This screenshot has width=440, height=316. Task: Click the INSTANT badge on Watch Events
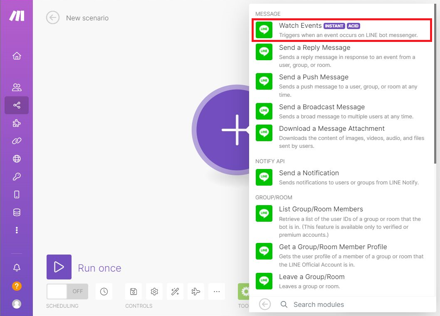click(334, 26)
